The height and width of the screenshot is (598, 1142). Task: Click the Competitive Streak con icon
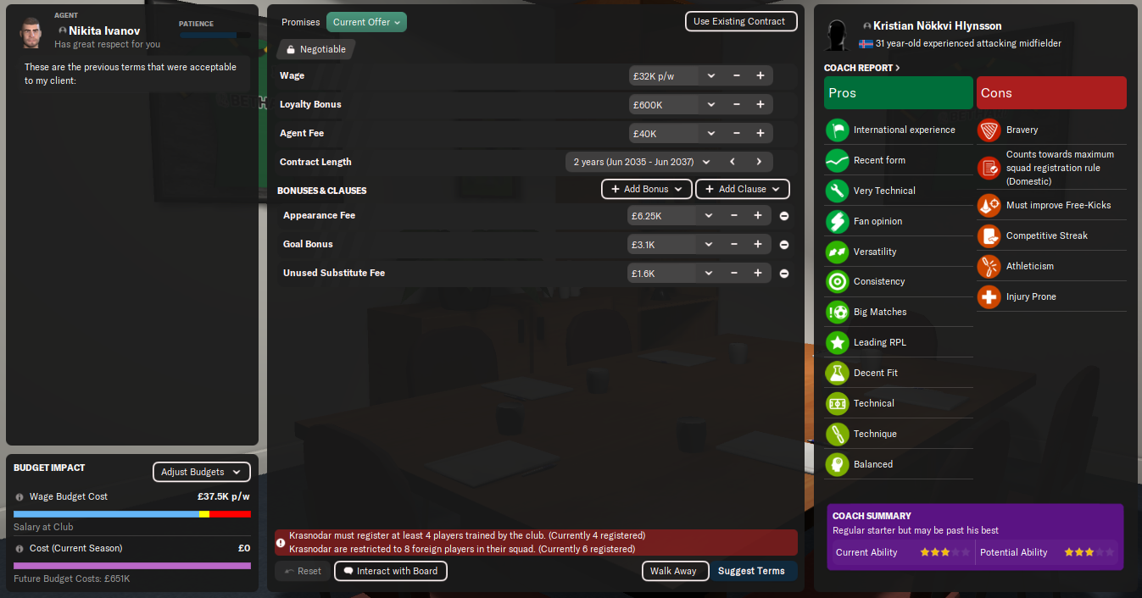click(x=989, y=235)
